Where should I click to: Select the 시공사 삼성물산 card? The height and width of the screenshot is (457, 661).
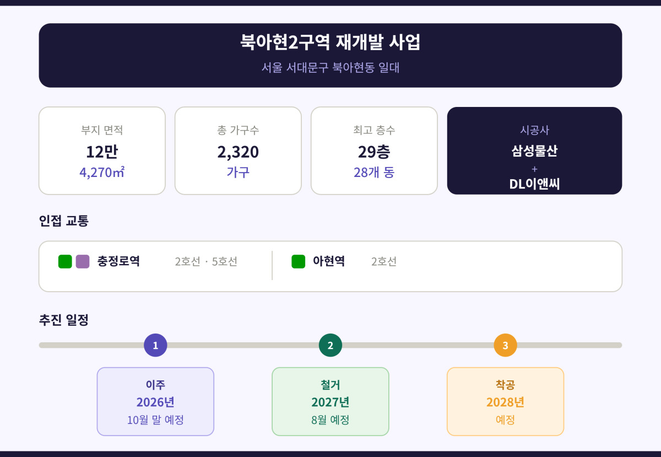click(534, 150)
